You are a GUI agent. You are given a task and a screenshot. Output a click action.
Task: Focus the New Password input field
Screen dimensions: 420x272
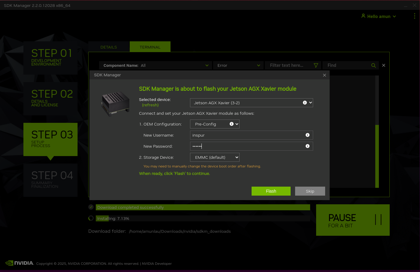[251, 146]
